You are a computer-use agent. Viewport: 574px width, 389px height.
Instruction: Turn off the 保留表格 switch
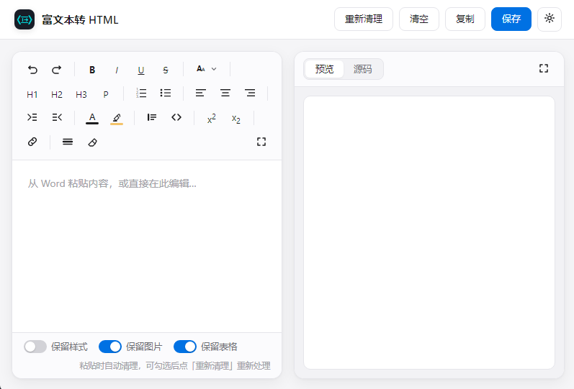point(185,347)
